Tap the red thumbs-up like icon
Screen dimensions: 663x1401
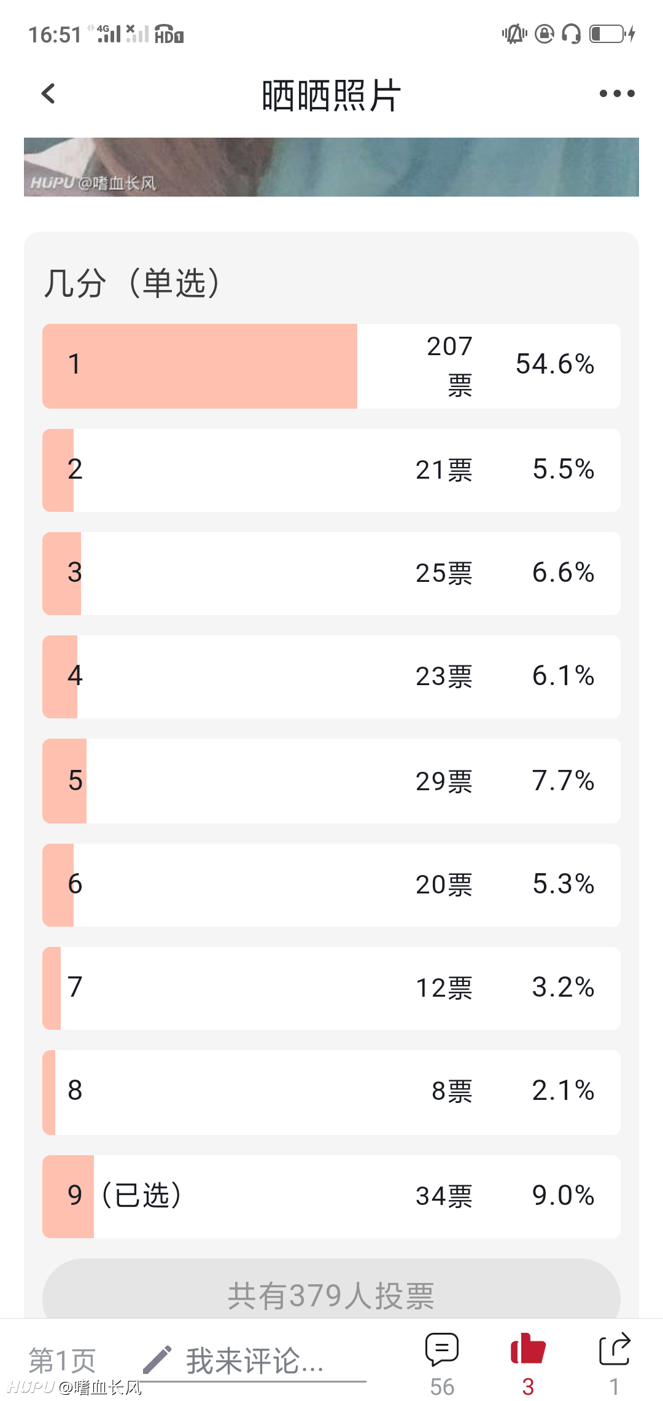528,1348
